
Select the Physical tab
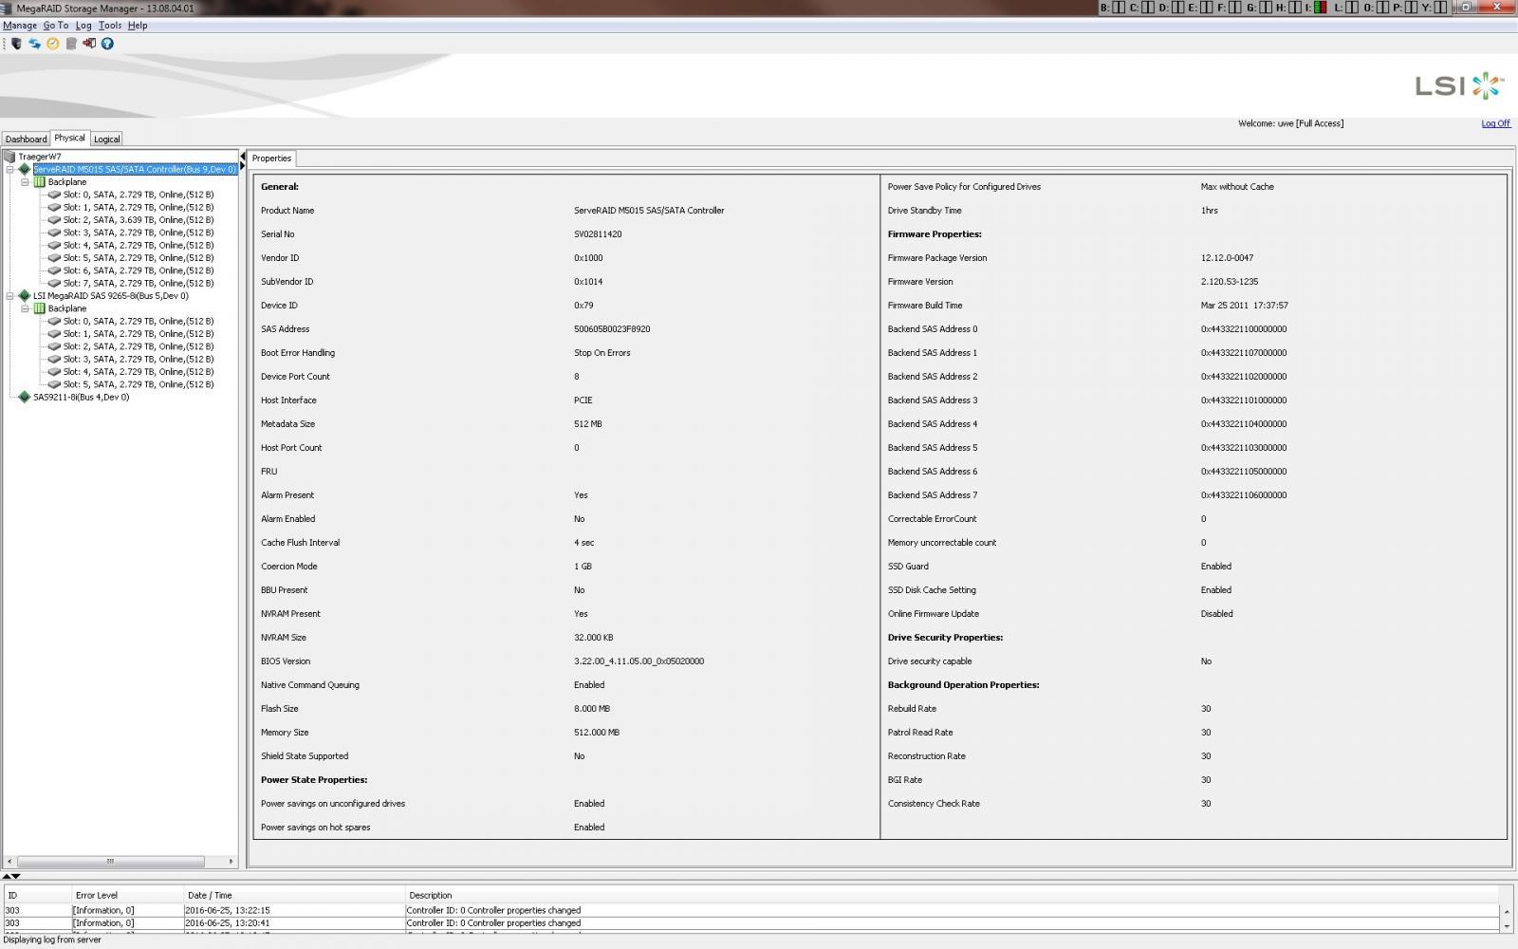pos(69,138)
